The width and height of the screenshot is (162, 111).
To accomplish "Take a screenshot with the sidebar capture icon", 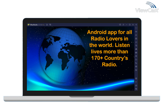I will [136, 56].
